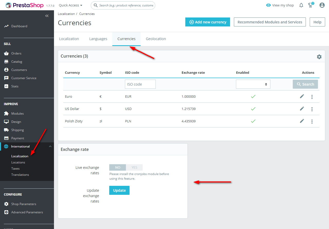Select the PLN ISO code cell
329x229 pixels.
point(128,121)
